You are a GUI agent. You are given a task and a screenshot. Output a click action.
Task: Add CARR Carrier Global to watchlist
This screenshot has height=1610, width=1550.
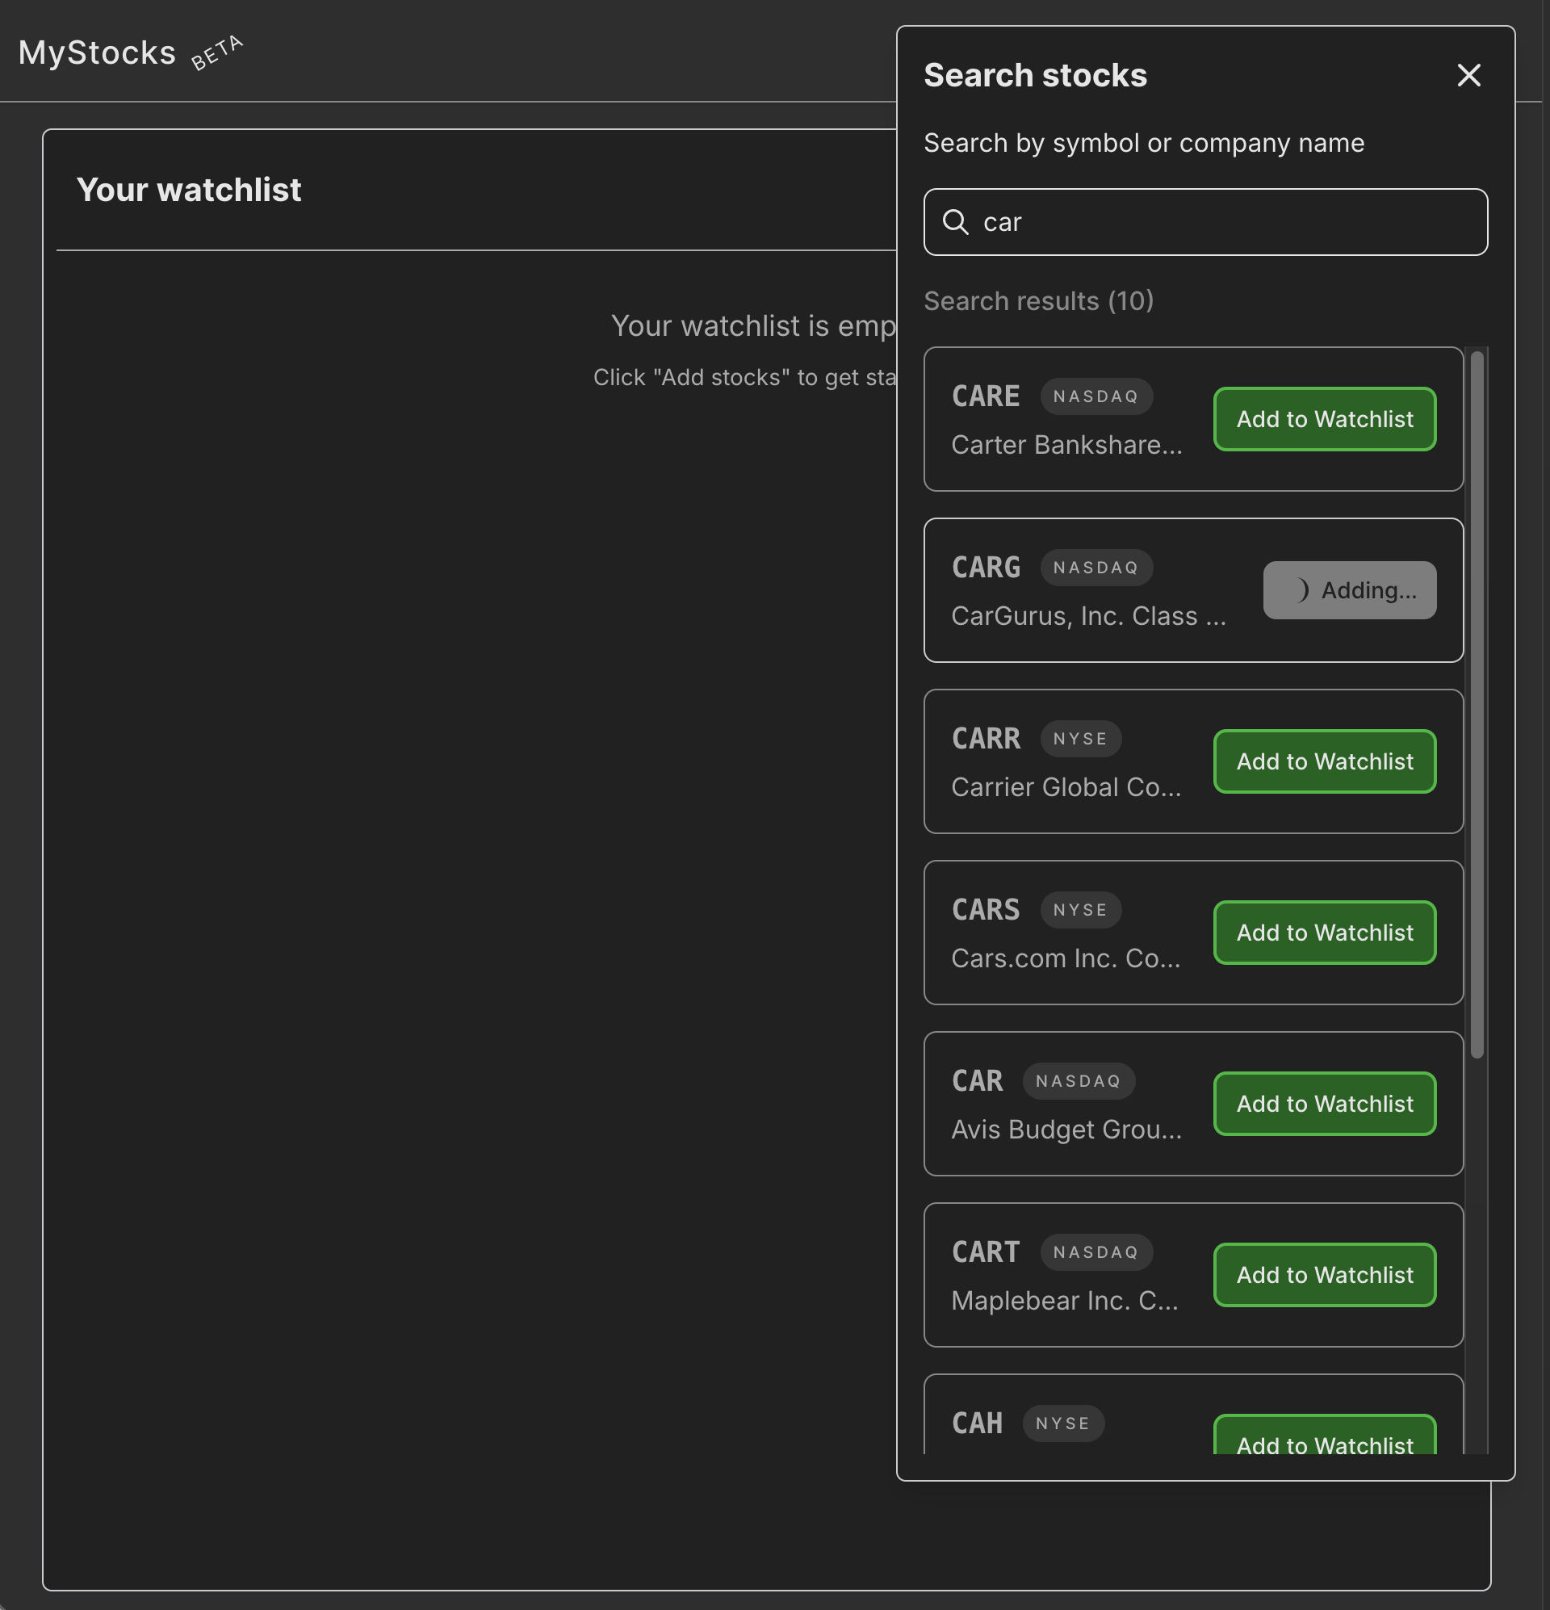point(1323,761)
